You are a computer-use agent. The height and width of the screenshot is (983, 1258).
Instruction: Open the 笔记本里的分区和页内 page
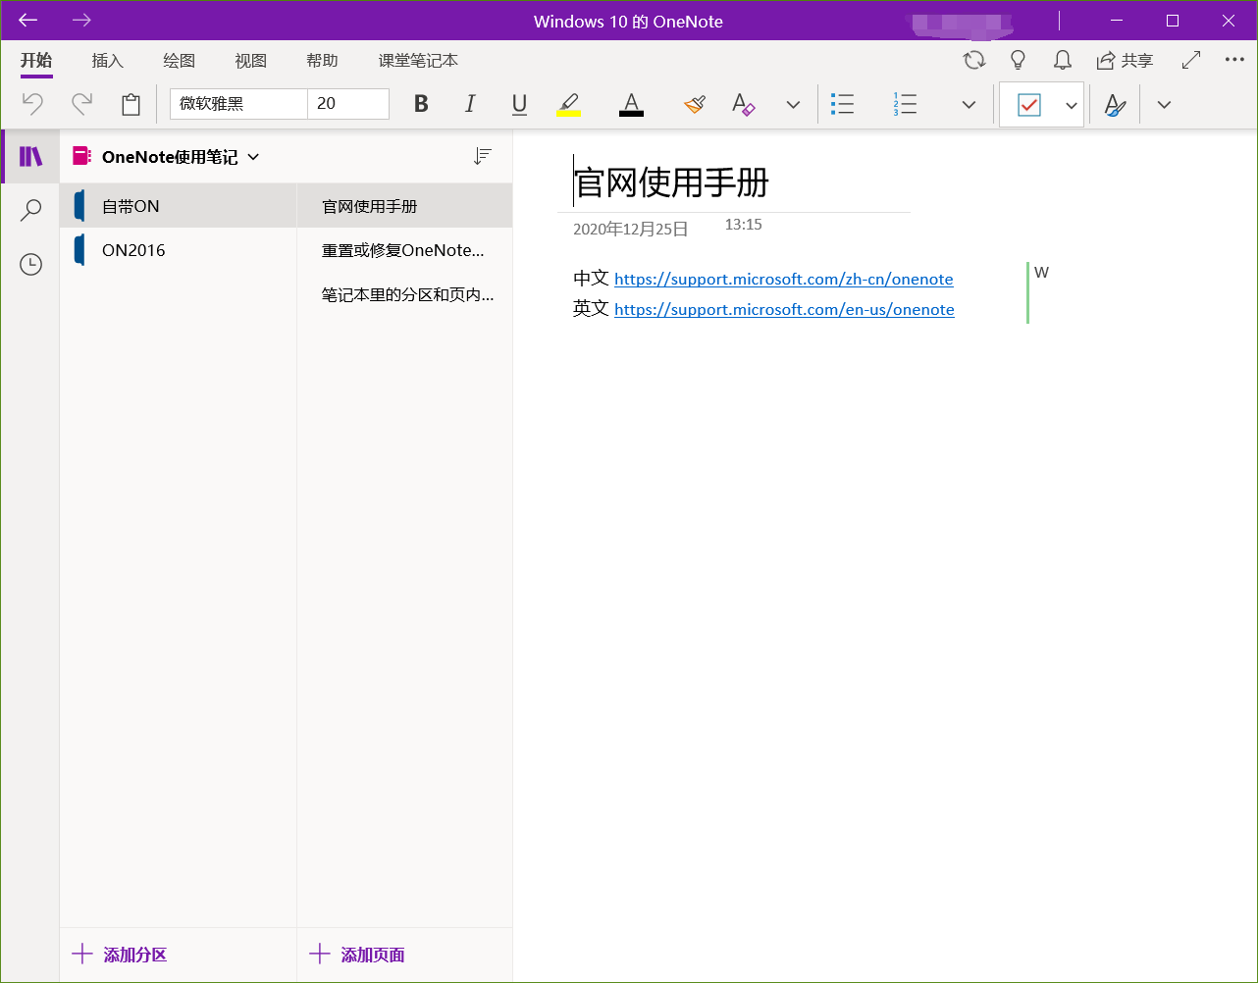click(405, 294)
